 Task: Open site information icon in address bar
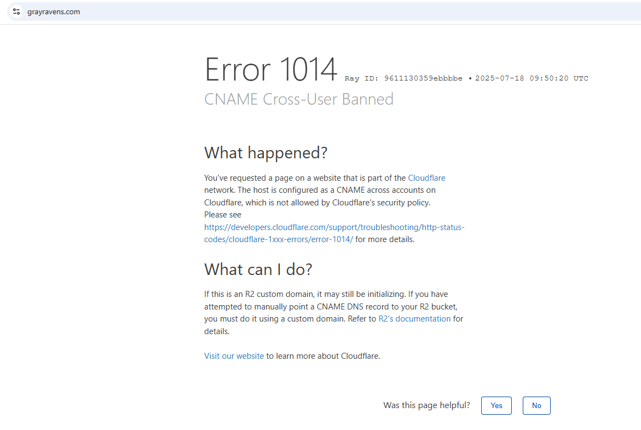point(16,12)
